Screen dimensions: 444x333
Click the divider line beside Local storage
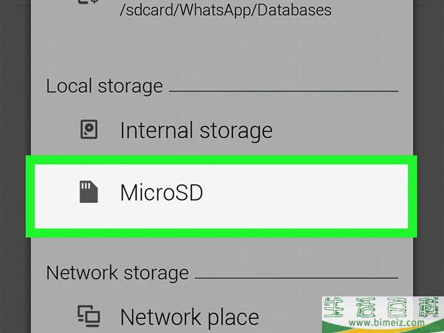[x=284, y=91]
